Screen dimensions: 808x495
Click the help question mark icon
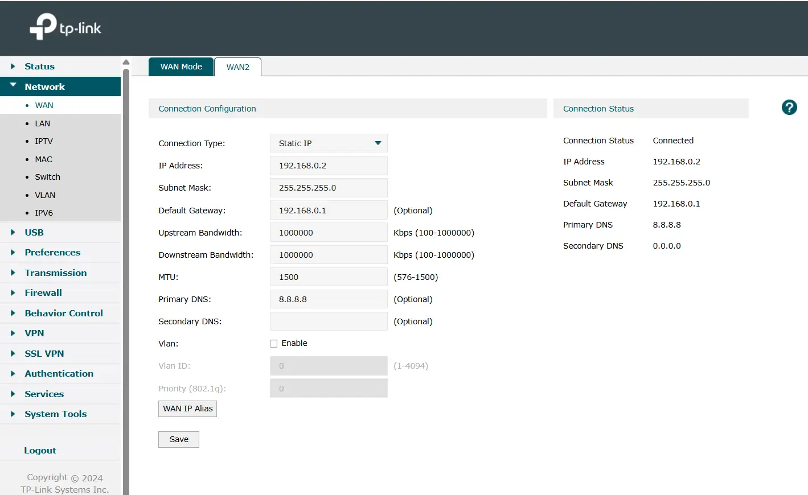pos(789,108)
